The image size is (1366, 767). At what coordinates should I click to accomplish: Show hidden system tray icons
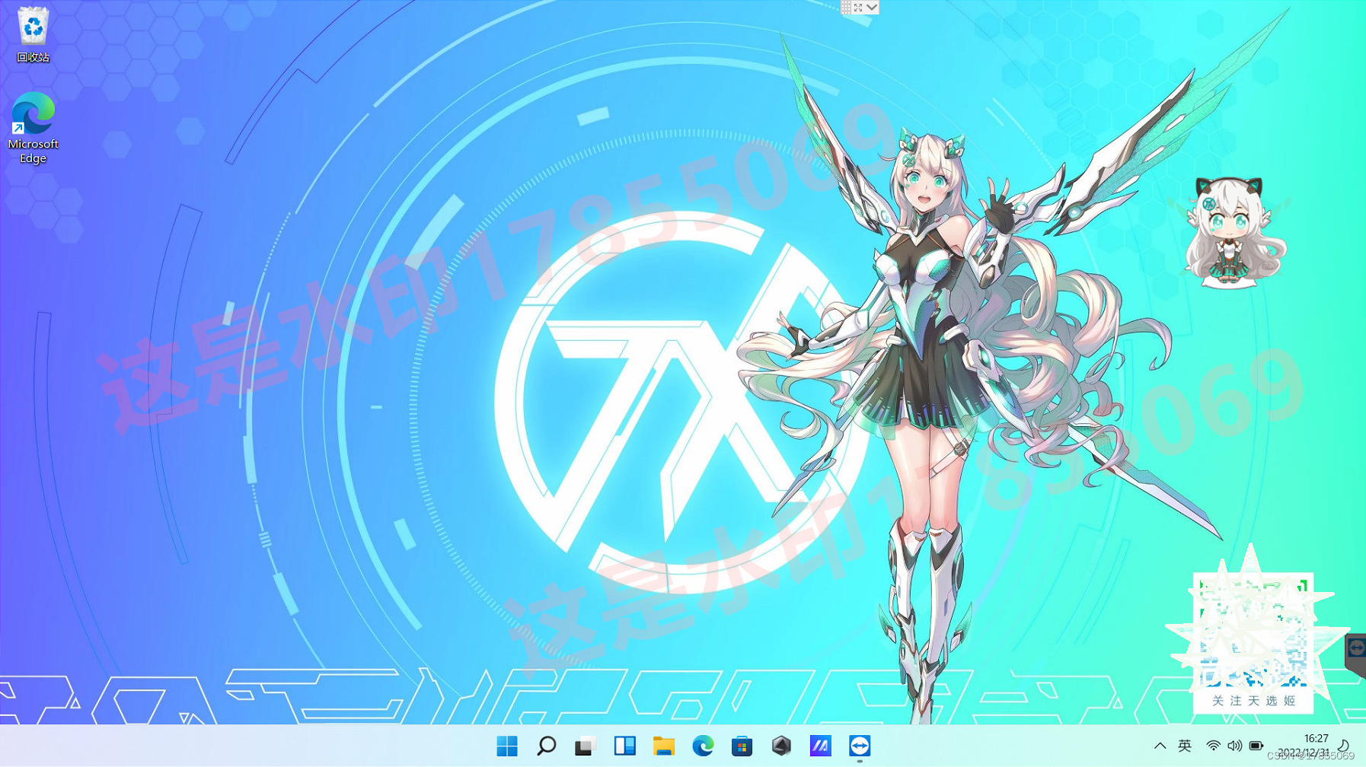(x=1160, y=746)
